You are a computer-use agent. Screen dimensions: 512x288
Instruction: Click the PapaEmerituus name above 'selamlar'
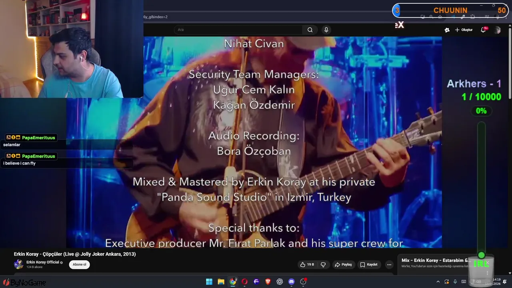[x=38, y=138]
